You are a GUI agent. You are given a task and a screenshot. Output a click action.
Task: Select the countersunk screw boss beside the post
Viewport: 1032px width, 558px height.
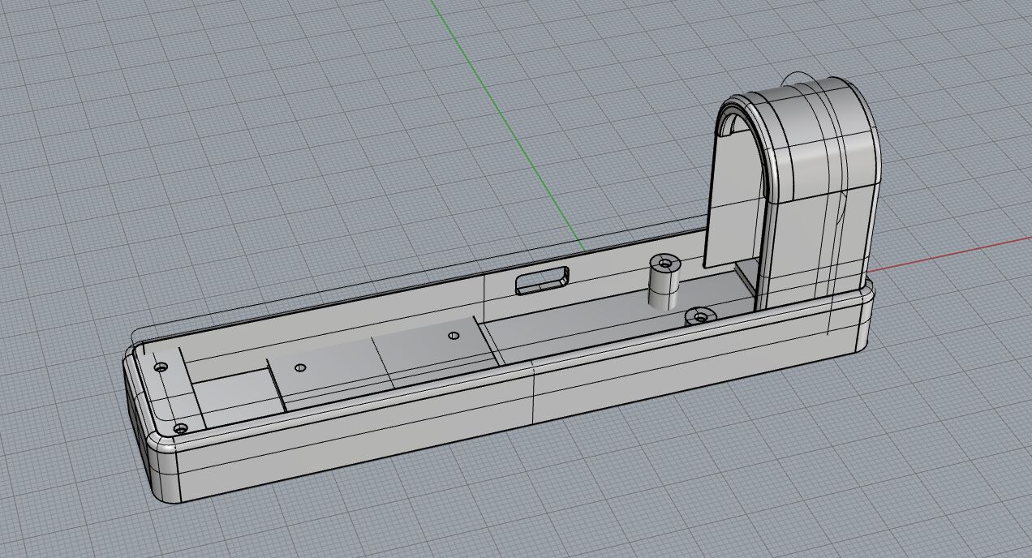698,315
